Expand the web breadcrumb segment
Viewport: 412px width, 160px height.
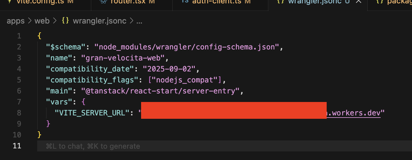pos(42,21)
